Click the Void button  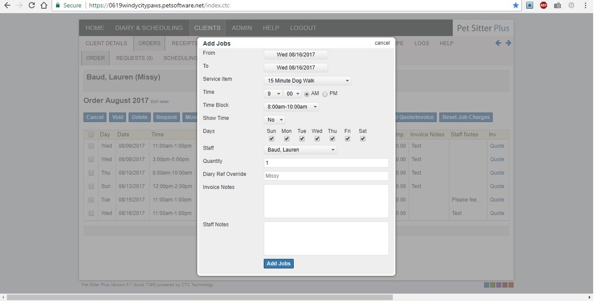click(118, 117)
